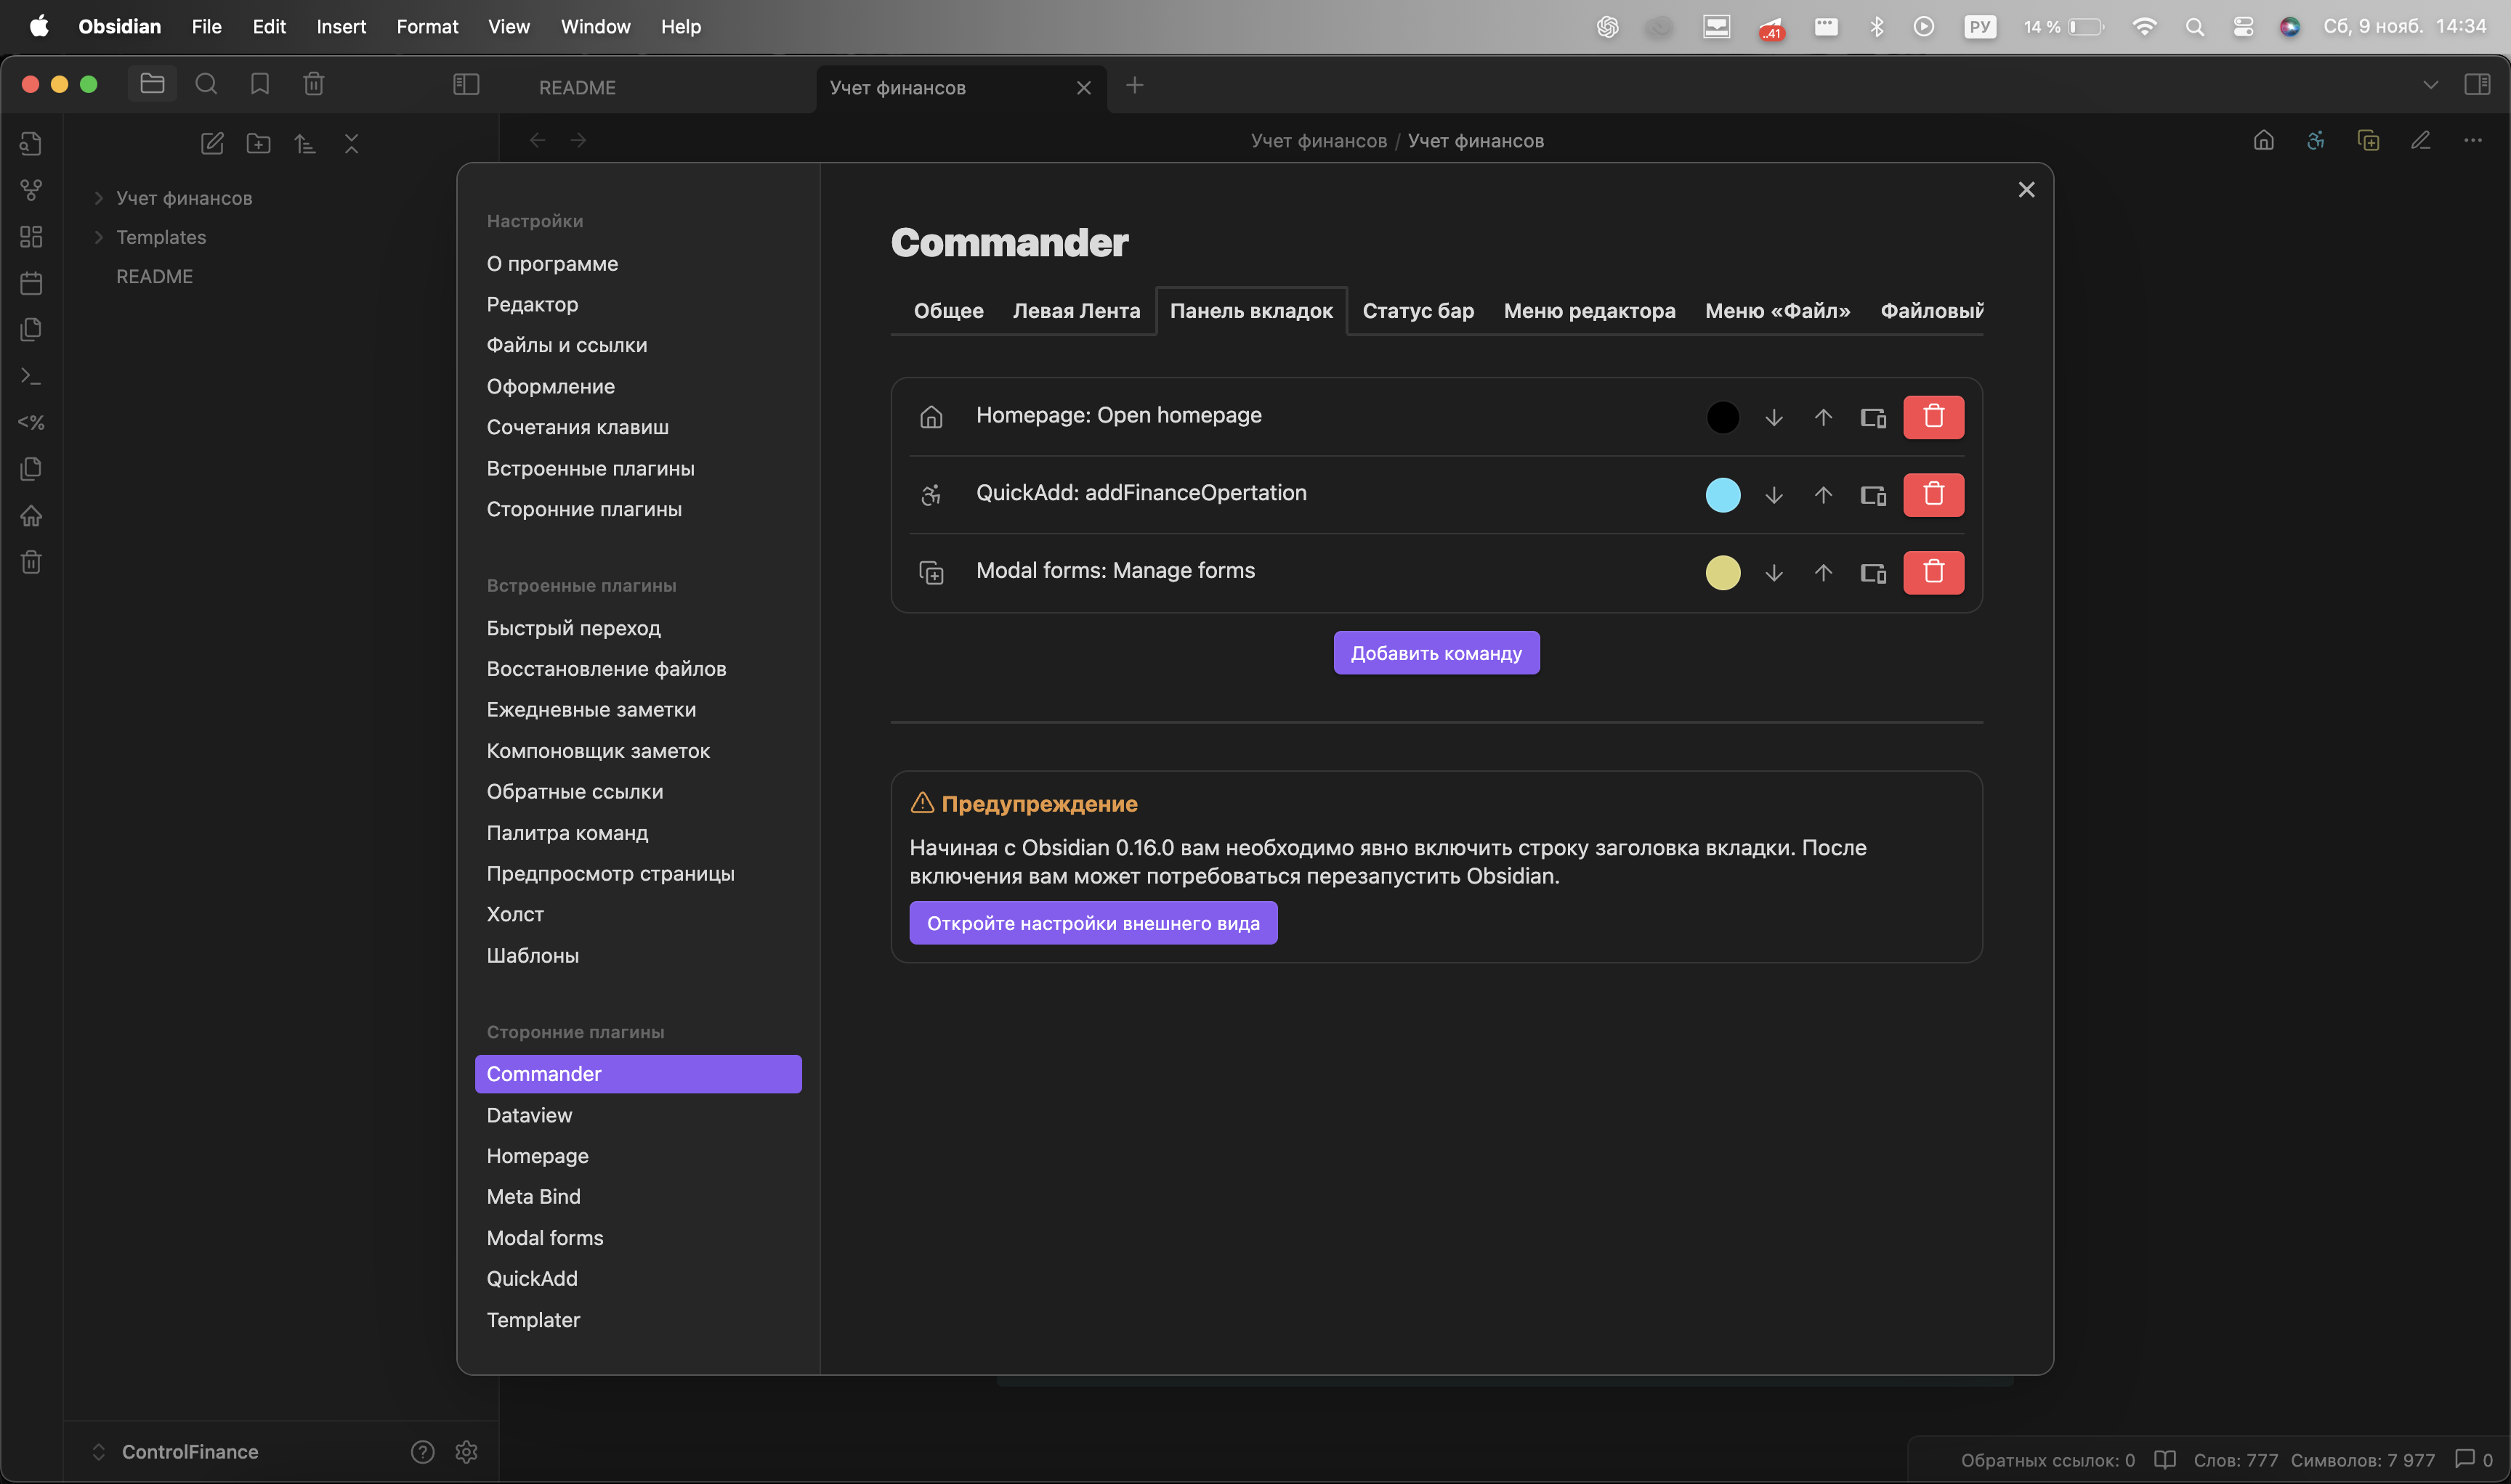This screenshot has height=1484, width=2511.
Task: Click Откройте настройки внешнего вида button
Action: 1092,923
